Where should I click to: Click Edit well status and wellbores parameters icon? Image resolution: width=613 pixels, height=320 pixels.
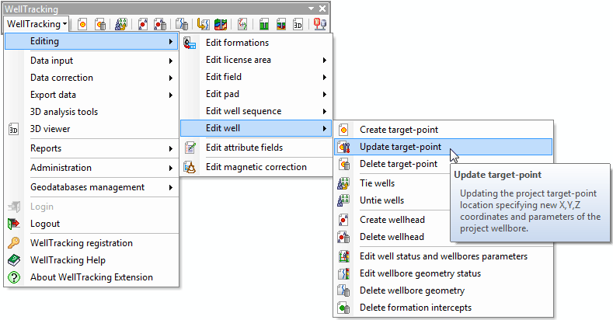click(x=343, y=257)
